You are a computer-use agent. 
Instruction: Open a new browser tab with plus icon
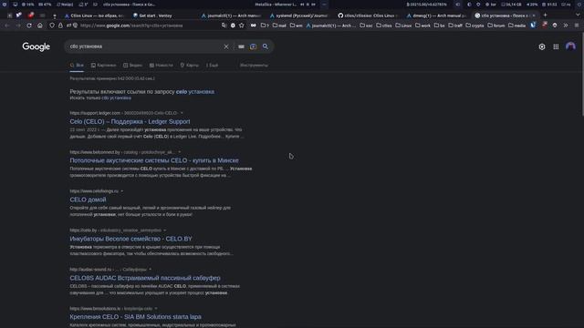[546, 15]
